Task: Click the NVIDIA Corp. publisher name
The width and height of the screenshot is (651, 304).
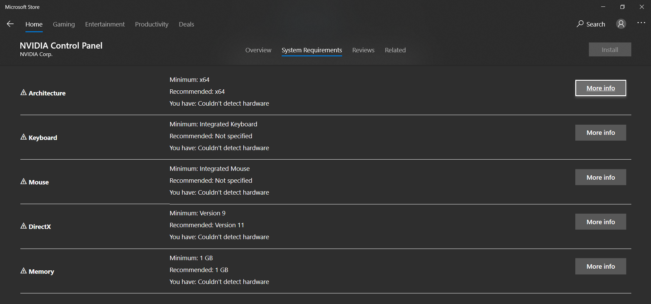Action: click(36, 54)
